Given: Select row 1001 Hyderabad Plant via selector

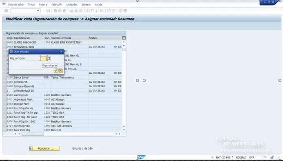Looking at the screenshot, I should 5,99.
